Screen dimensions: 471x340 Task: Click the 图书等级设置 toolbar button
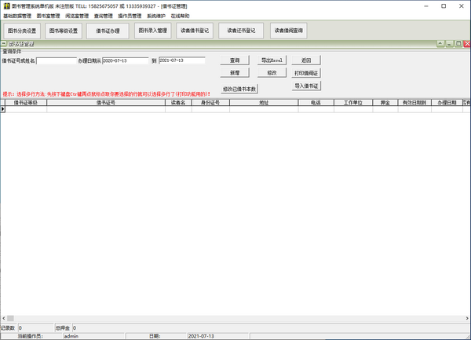64,31
